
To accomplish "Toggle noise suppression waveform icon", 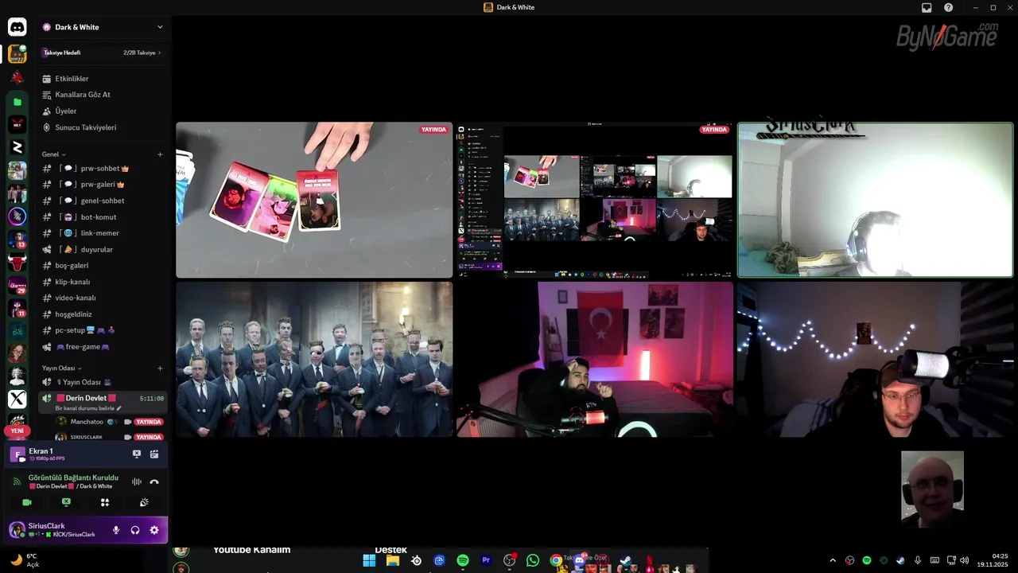I will 137,481.
